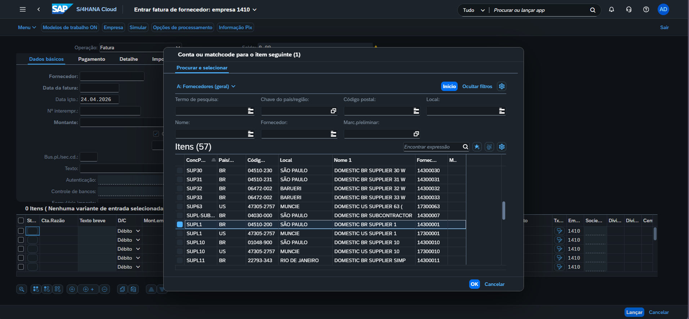Open Débito dropdown in fifth item row
Viewport: 689px width, 319px height.
pyautogui.click(x=138, y=267)
